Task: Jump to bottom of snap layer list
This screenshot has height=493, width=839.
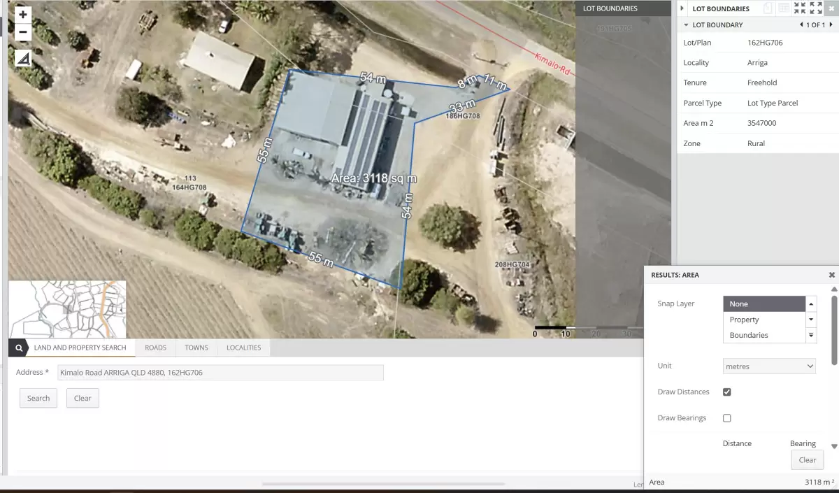Action: (x=811, y=336)
